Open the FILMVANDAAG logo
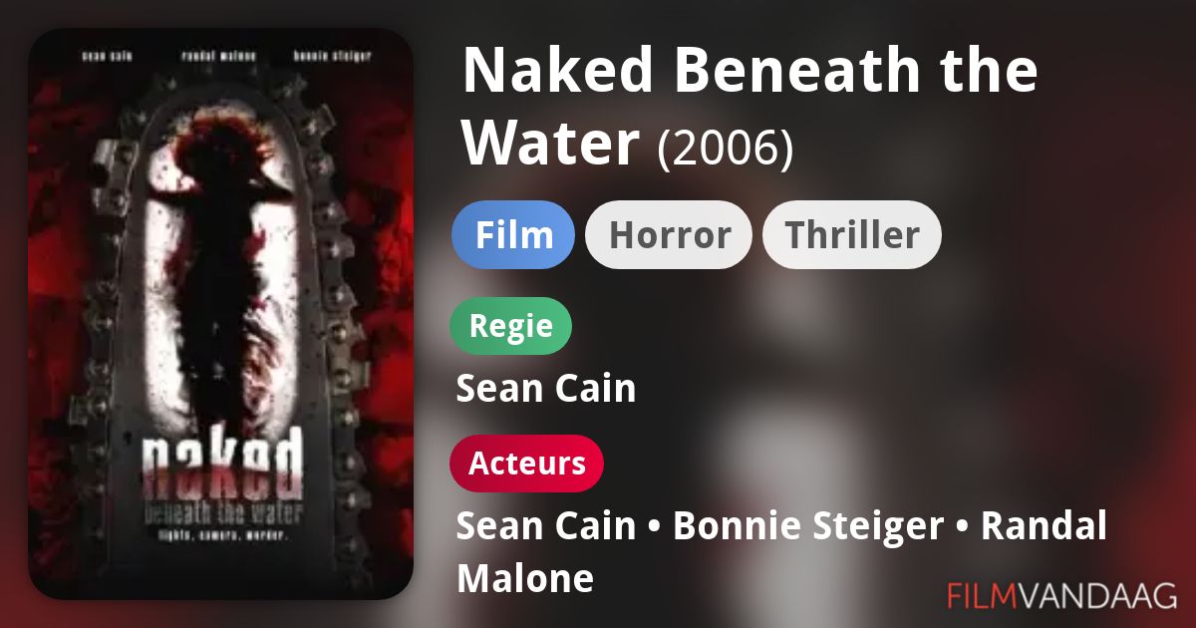This screenshot has height=628, width=1196. pyautogui.click(x=1062, y=595)
